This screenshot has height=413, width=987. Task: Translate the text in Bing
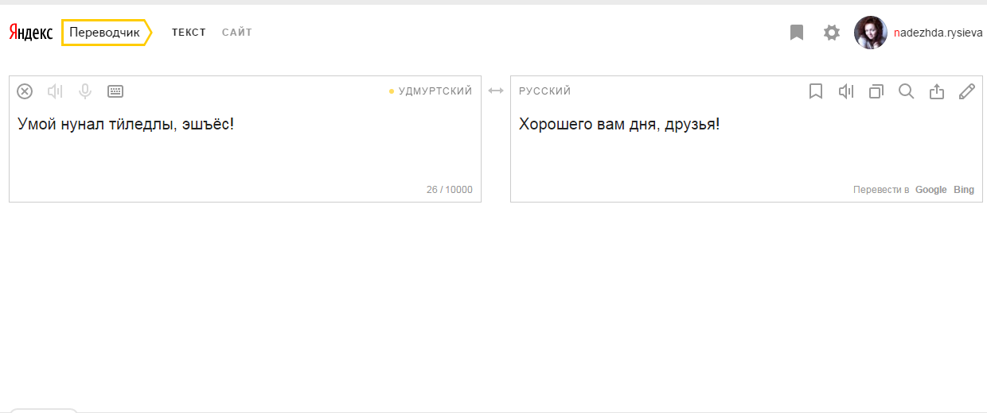click(964, 190)
